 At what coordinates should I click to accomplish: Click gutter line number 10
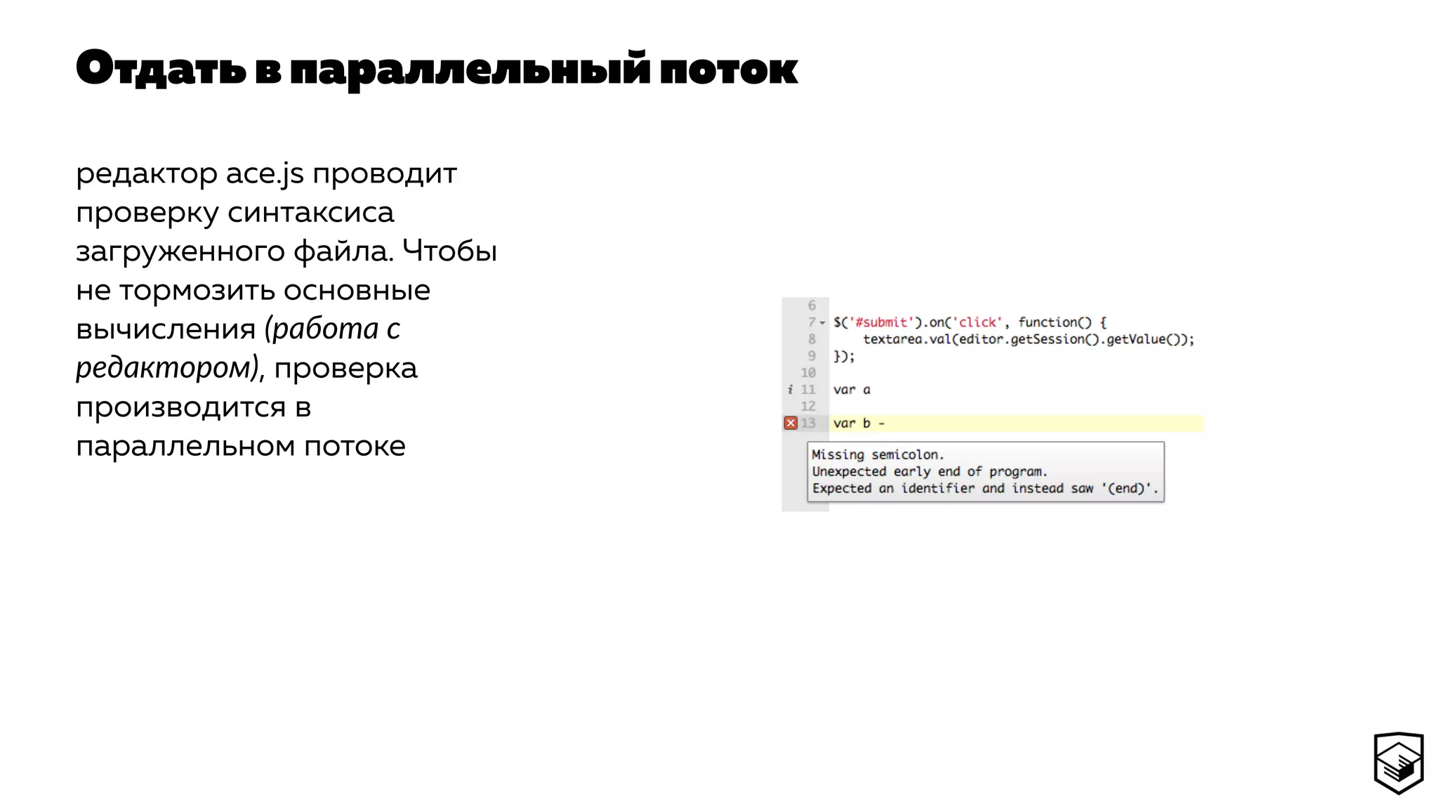coord(808,373)
